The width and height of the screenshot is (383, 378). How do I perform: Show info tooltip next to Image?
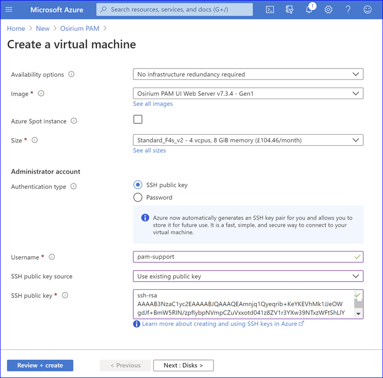click(x=41, y=93)
